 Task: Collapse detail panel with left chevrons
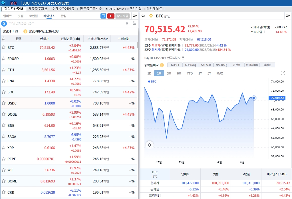pos(143,16)
